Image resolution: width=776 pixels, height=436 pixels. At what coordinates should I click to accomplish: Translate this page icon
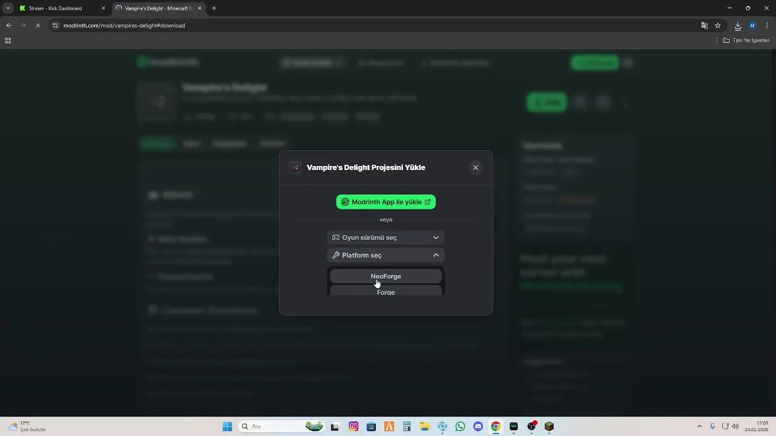(x=704, y=25)
